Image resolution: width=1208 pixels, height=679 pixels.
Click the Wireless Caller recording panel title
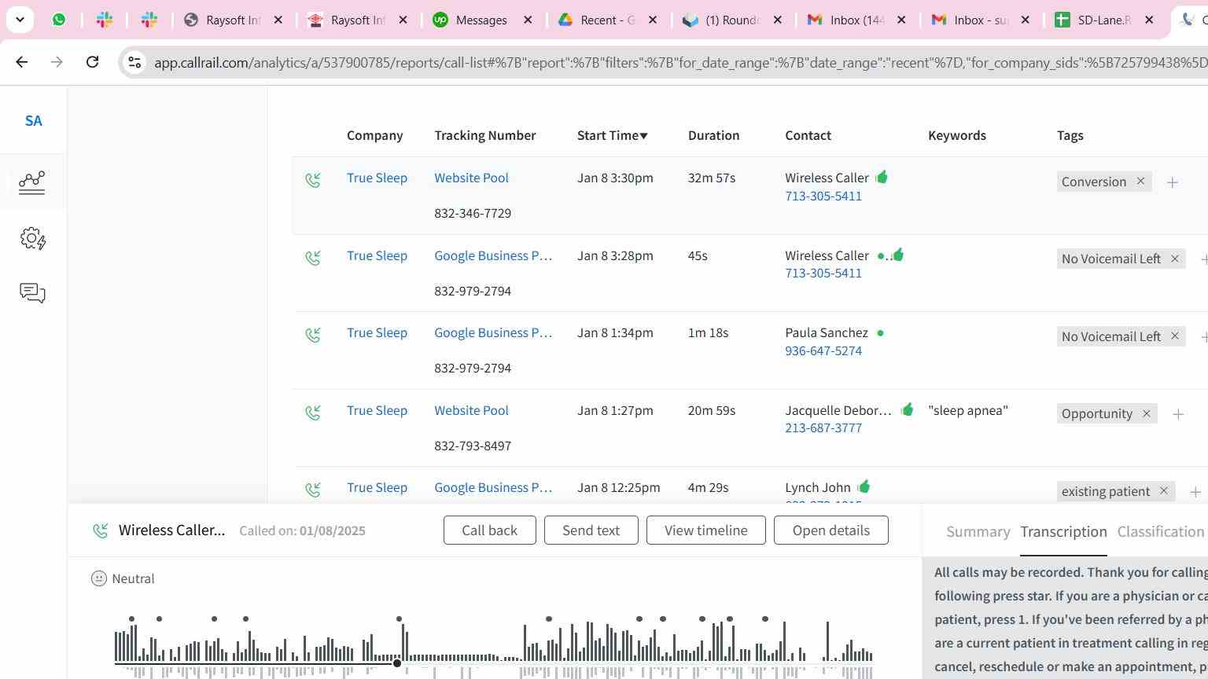point(171,530)
